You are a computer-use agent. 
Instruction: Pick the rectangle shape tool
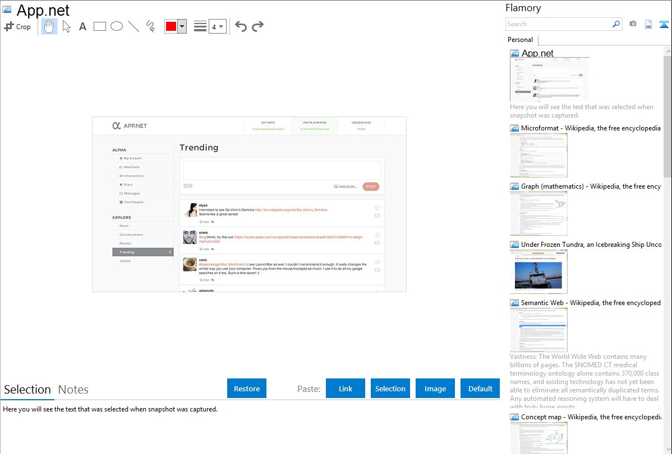(99, 26)
